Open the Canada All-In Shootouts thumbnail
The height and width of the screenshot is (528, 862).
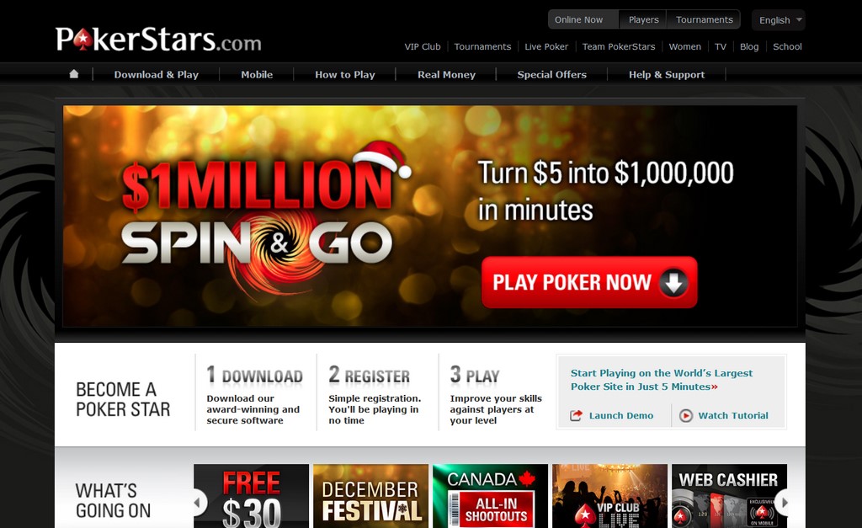click(x=491, y=496)
